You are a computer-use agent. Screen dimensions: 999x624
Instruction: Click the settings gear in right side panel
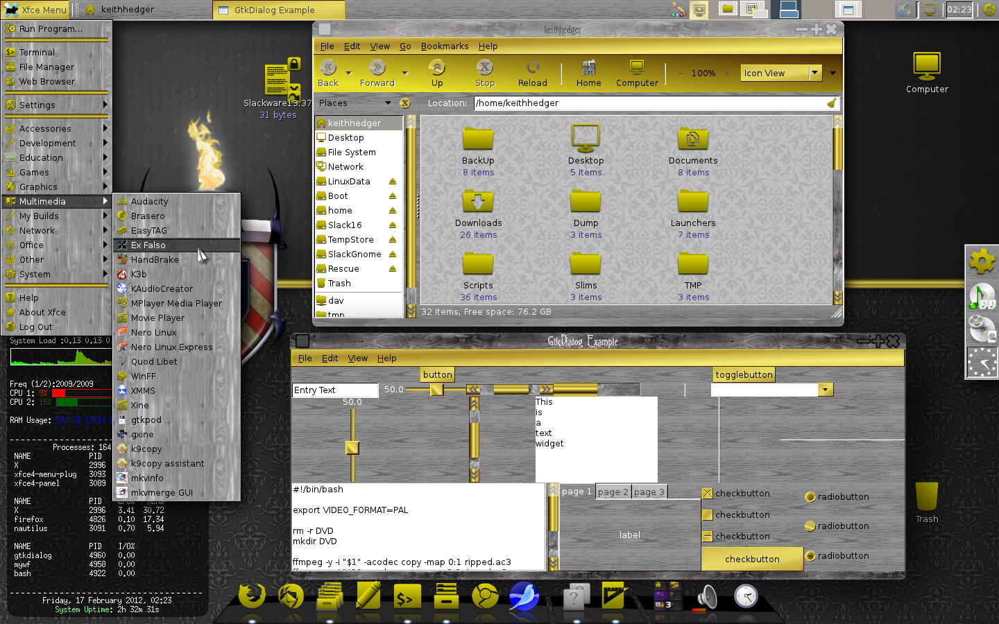pos(982,262)
